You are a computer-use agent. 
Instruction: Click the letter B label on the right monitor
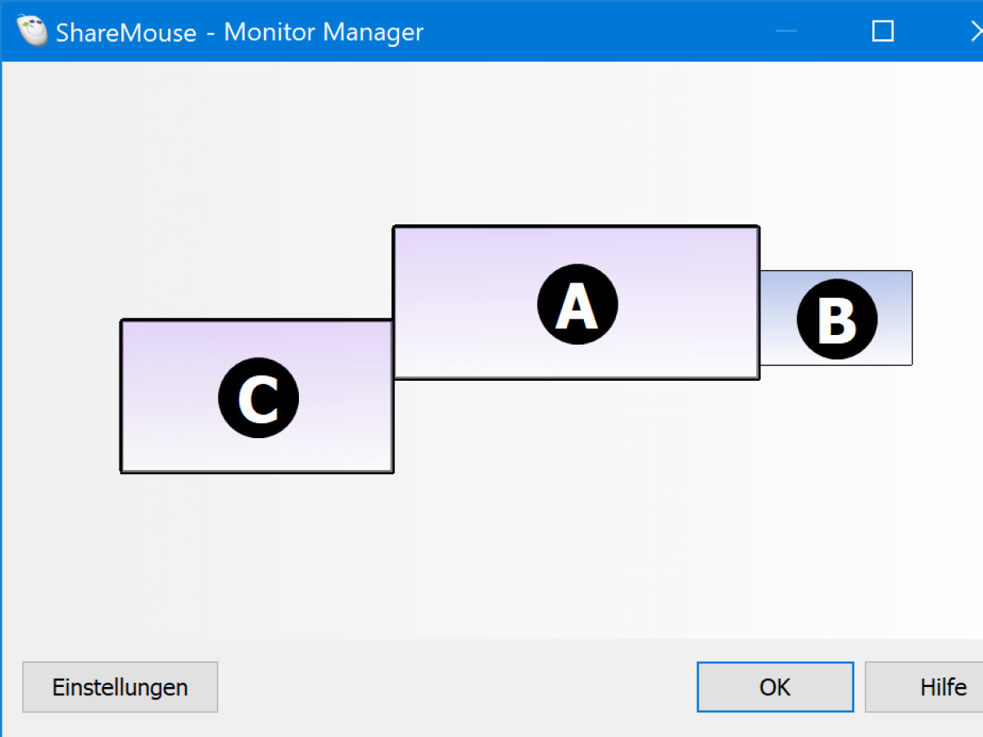836,319
